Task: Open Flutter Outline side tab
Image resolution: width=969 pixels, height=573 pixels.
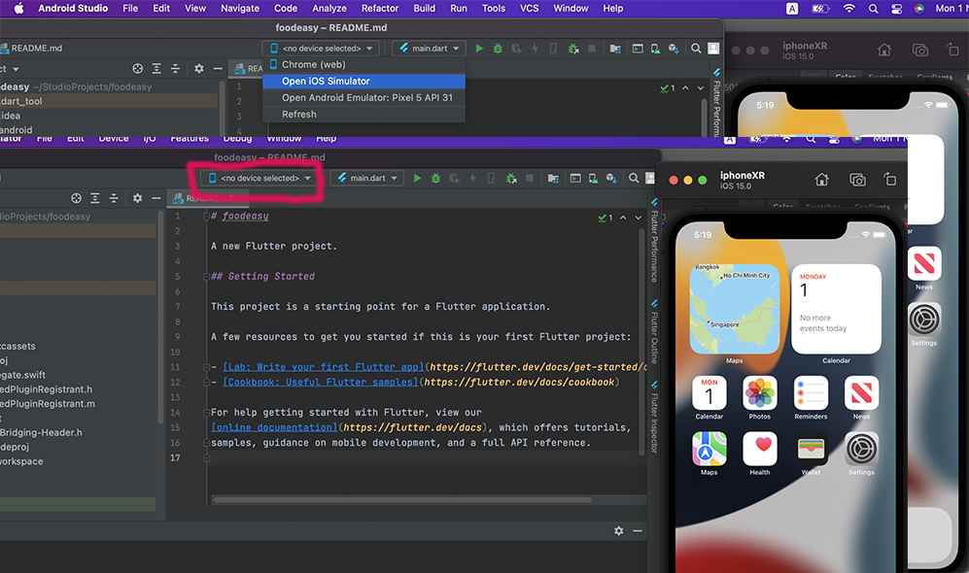Action: click(654, 332)
